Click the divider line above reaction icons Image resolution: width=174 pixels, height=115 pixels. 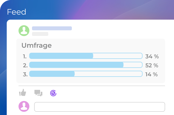[91, 86]
